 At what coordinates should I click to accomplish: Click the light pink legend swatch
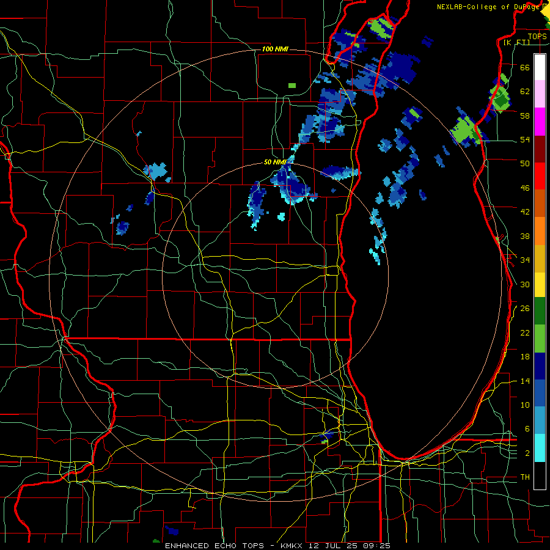(x=540, y=94)
